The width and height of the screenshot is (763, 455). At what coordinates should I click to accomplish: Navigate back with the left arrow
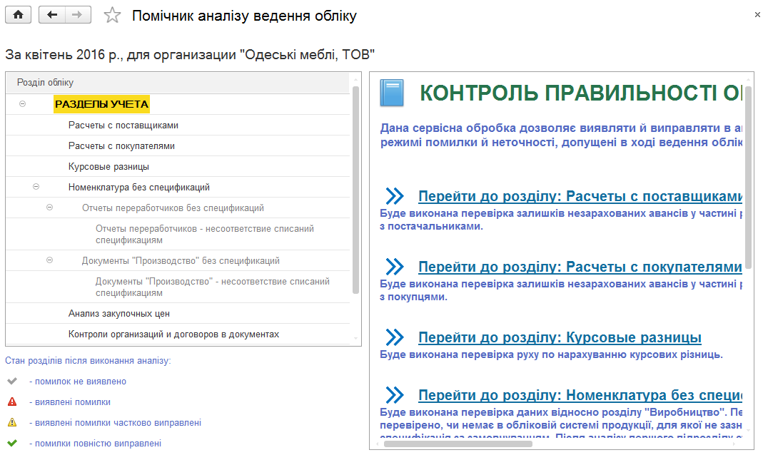coord(51,14)
